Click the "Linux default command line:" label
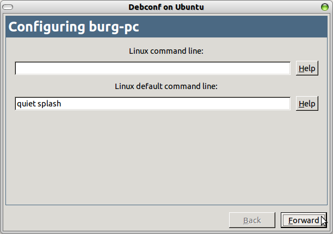 (166, 86)
